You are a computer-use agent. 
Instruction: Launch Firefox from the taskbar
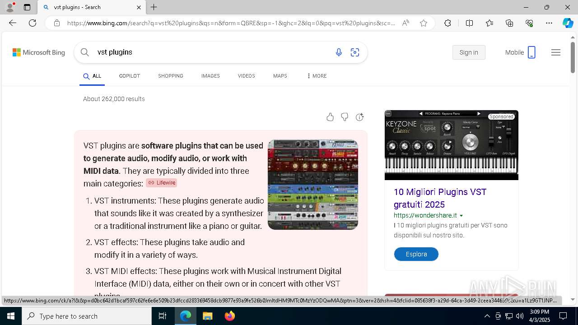pos(229,316)
